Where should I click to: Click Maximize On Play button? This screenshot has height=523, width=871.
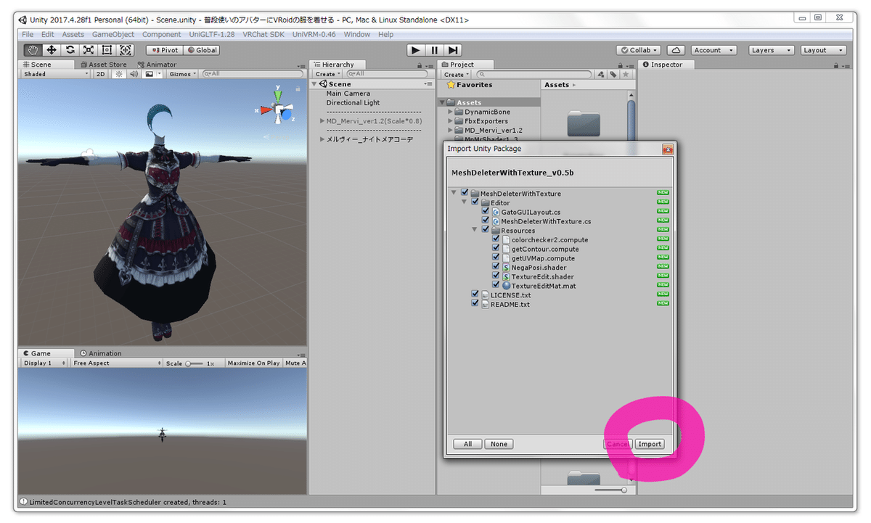point(253,363)
